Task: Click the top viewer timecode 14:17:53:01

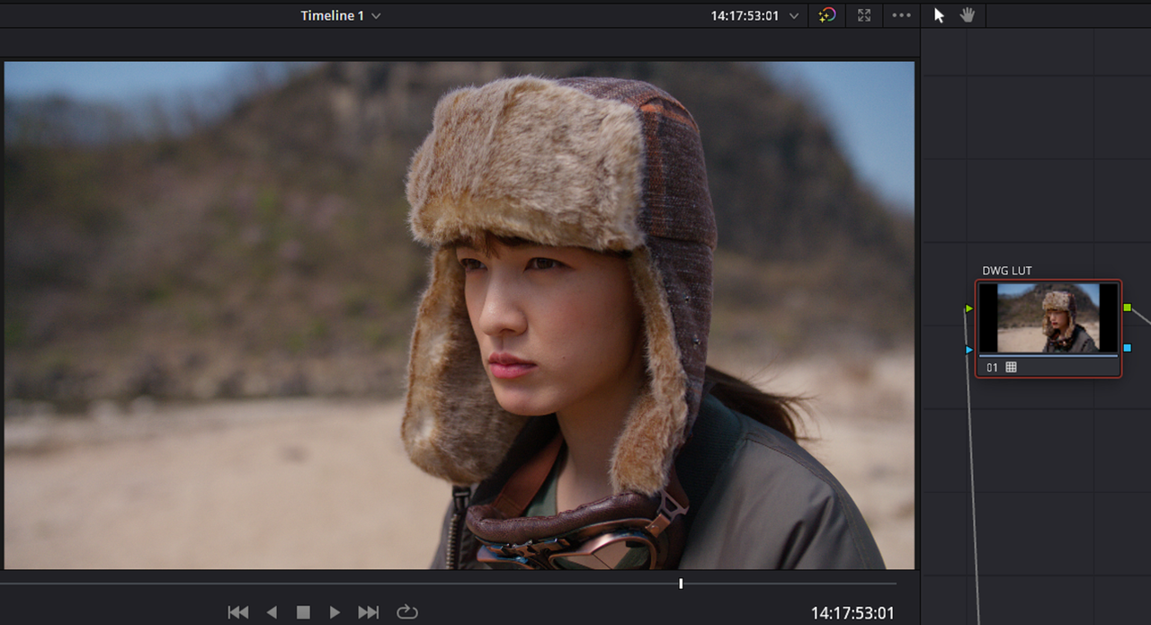Action: [745, 15]
